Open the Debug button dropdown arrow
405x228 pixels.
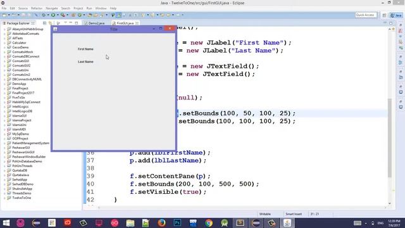point(48,15)
